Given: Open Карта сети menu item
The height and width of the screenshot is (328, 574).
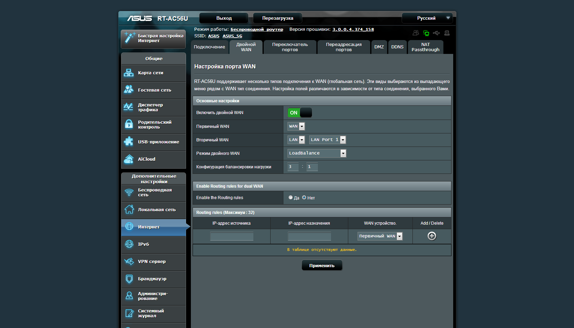Looking at the screenshot, I should (x=154, y=73).
